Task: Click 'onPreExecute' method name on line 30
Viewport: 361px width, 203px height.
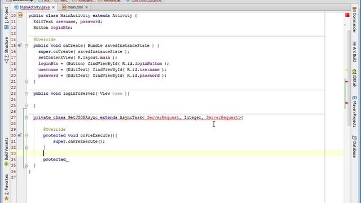Action: pos(95,135)
